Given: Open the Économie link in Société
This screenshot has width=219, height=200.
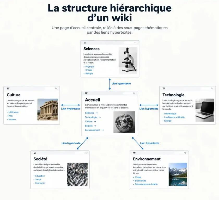Looking at the screenshot, I should tap(40, 183).
